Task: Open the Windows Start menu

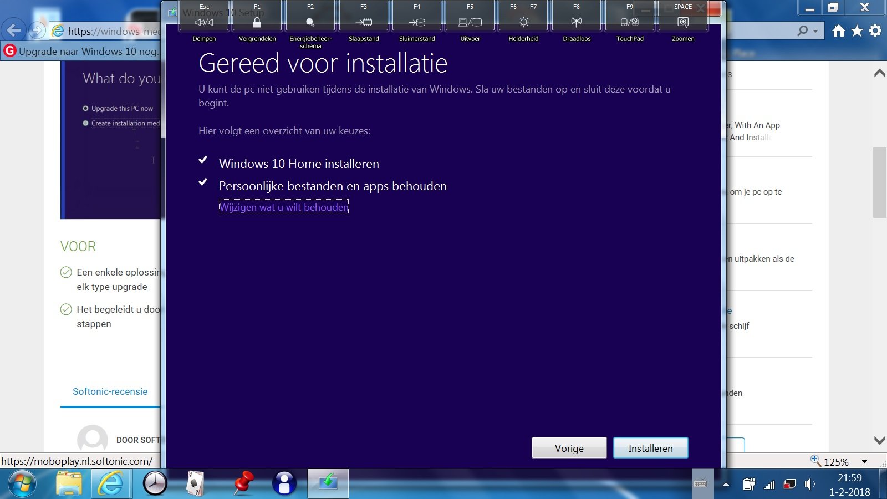Action: pyautogui.click(x=22, y=484)
